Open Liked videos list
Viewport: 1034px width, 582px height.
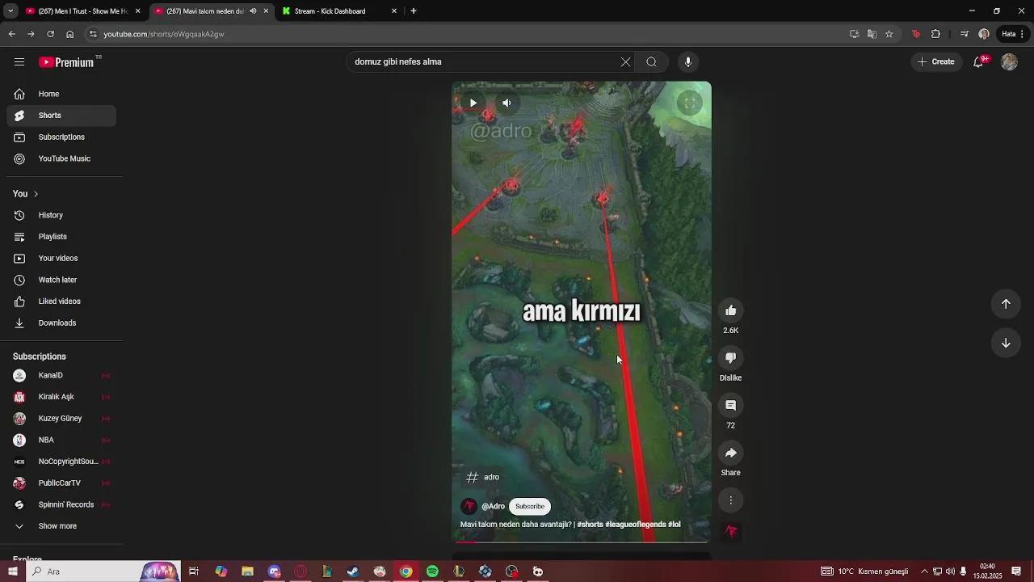[61, 302]
